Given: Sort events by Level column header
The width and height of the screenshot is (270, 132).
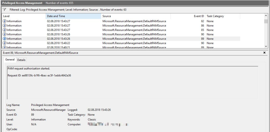Looking at the screenshot, I should (6, 16).
